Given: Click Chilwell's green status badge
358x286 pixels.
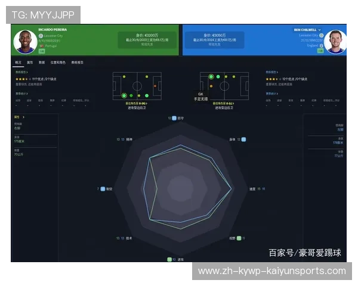Looking at the screenshot, I should click(320, 51).
